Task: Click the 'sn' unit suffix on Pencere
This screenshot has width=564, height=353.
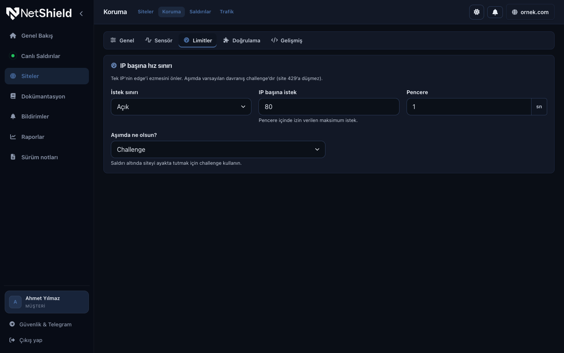Action: coord(539,107)
